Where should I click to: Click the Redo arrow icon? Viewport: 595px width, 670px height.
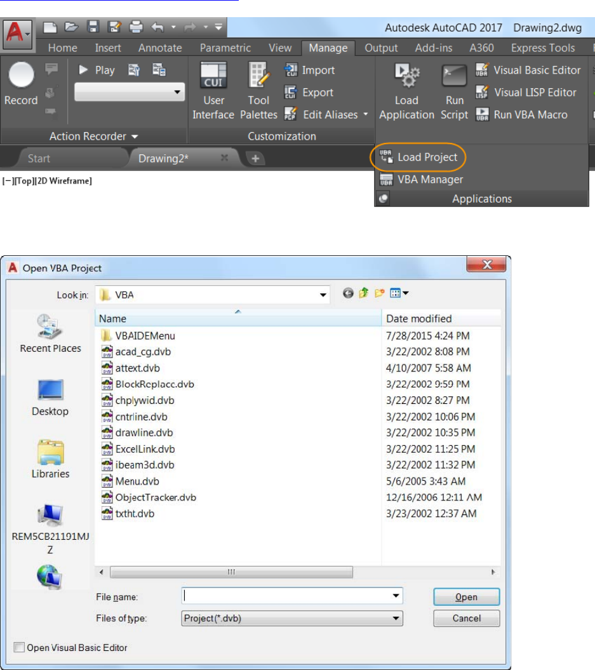coord(190,27)
